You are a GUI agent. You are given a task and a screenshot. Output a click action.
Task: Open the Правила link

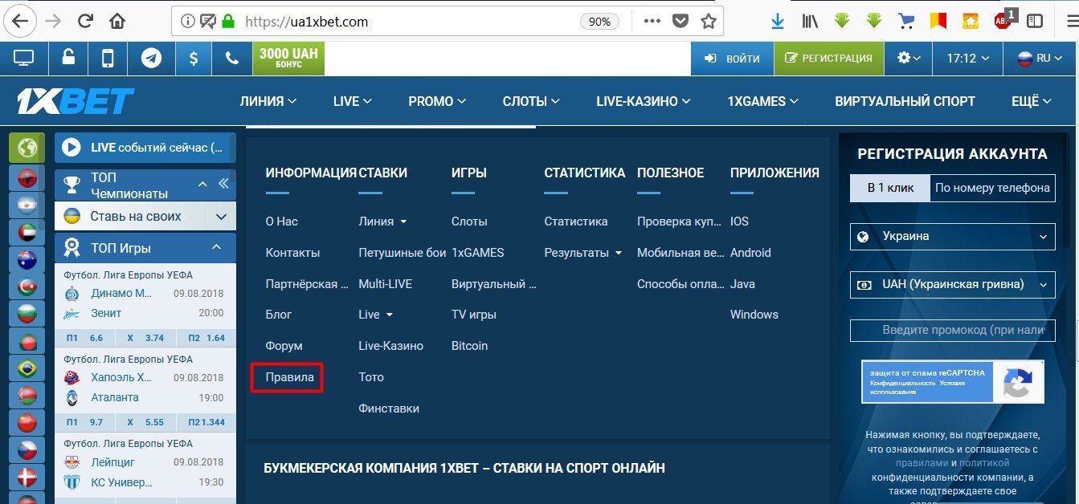click(x=289, y=377)
